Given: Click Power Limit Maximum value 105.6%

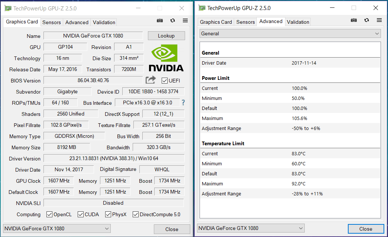Looking at the screenshot, I should coord(300,118).
